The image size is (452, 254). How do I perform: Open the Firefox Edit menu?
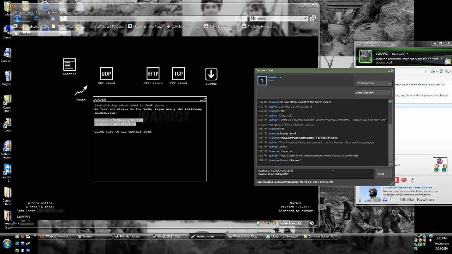pos(22,12)
